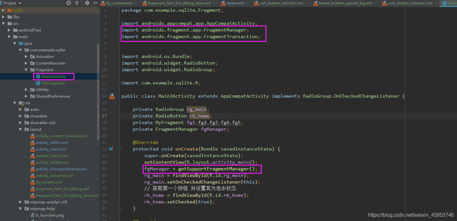
Task: Click the Project panel vertical scrollbar
Action: point(98,91)
